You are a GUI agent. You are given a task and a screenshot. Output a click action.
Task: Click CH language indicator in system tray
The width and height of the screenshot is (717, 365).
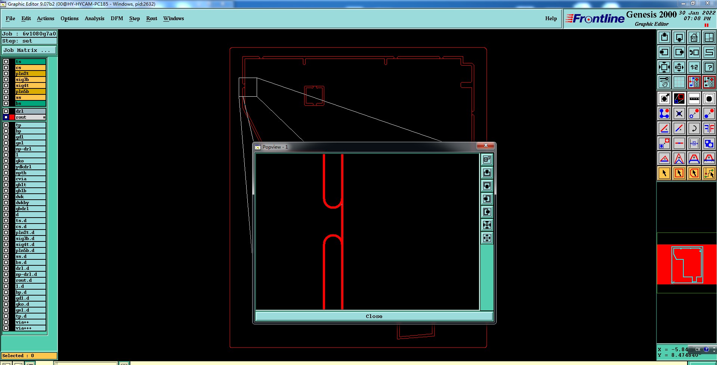coord(698,350)
